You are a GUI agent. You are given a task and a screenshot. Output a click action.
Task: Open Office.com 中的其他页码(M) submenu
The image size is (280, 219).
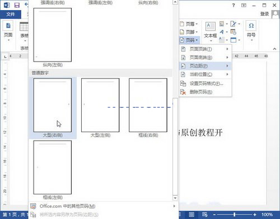(103, 206)
